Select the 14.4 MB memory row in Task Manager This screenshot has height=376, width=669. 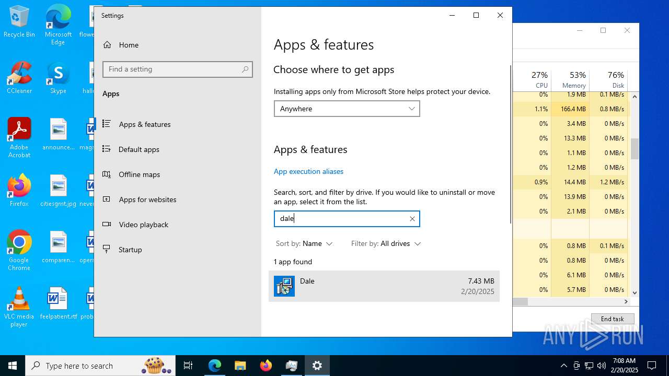(570, 182)
